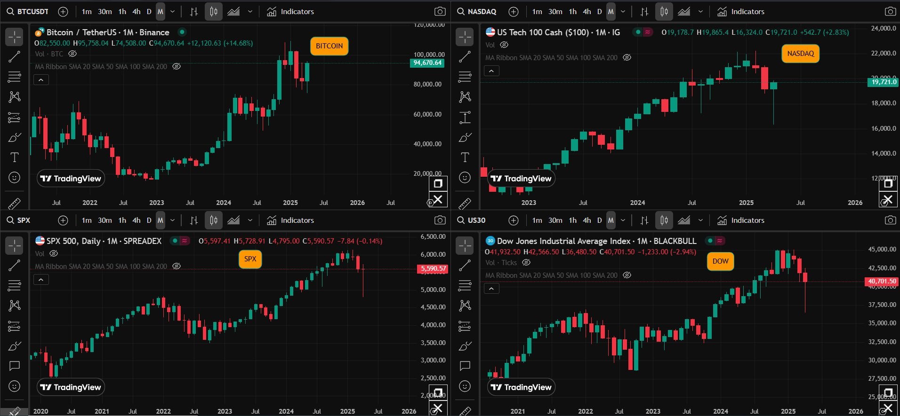
Task: Toggle MA Ribbon visibility in Dow Jones chart
Action: point(627,275)
